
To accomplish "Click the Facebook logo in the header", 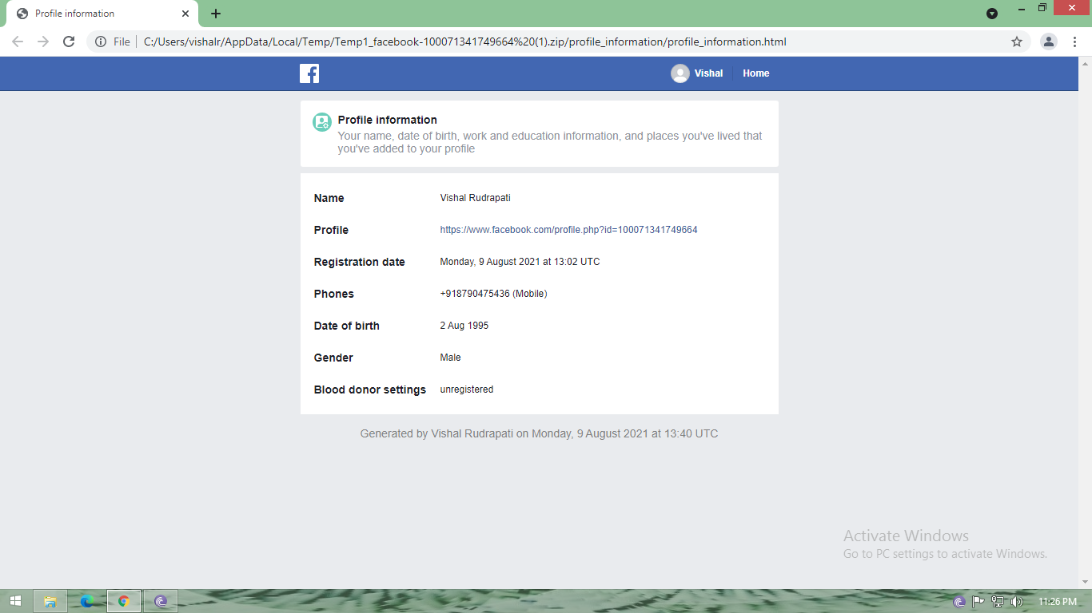I will pyautogui.click(x=309, y=73).
